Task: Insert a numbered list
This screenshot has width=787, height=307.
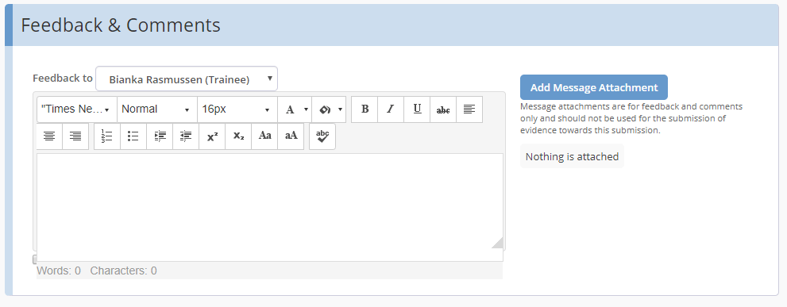Action: [x=107, y=136]
